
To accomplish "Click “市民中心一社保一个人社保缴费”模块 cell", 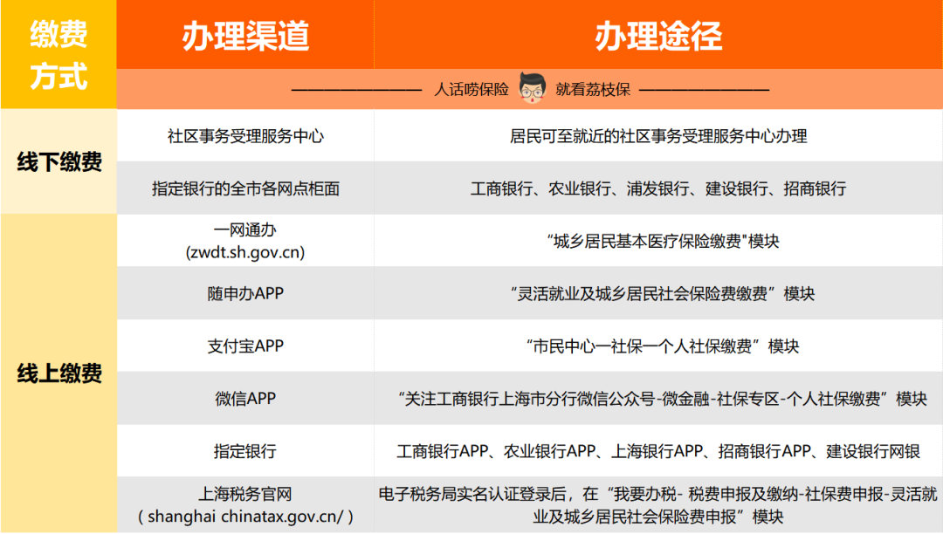I will [658, 346].
